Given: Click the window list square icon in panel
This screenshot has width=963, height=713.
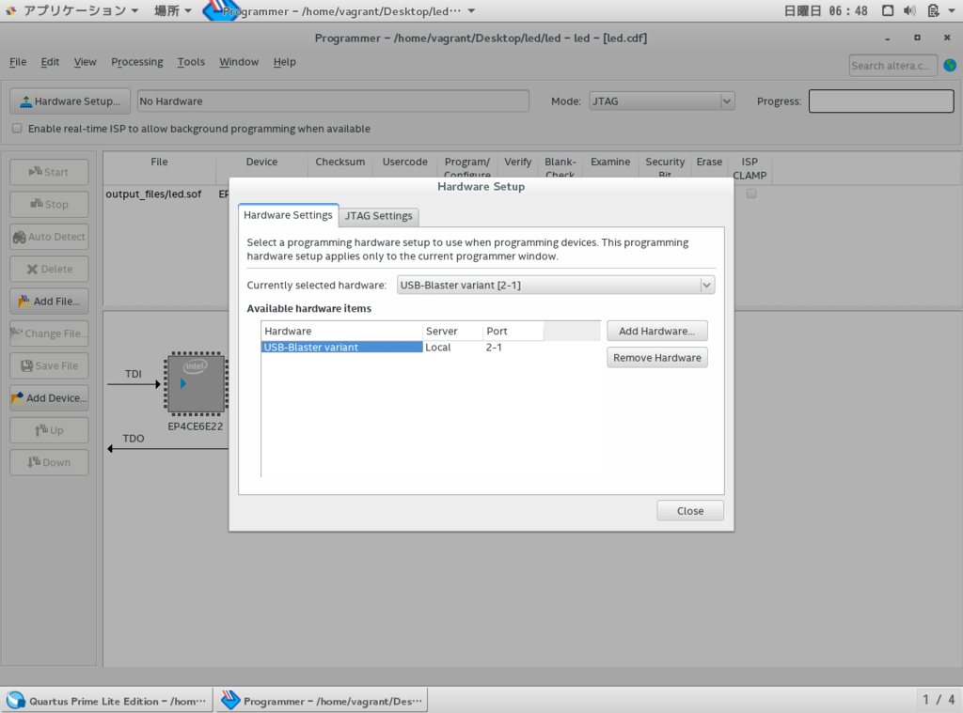Looking at the screenshot, I should pos(888,10).
